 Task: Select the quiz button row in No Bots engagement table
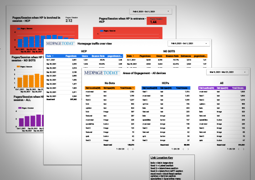[x=110, y=136]
